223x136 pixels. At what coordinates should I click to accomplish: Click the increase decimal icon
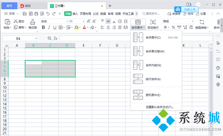(185, 27)
